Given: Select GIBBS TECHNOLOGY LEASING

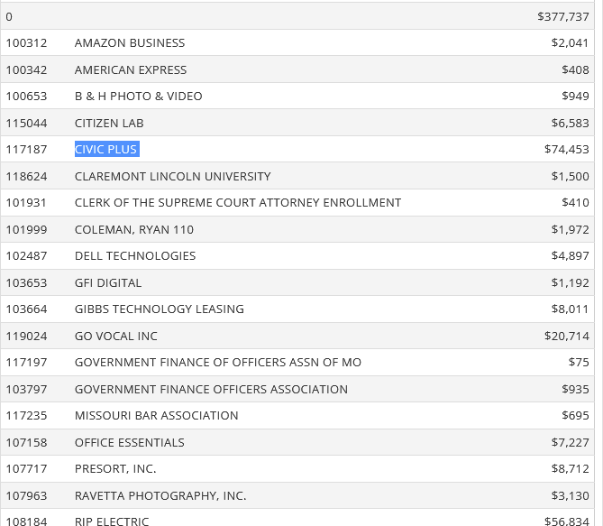Looking at the screenshot, I should 160,309.
